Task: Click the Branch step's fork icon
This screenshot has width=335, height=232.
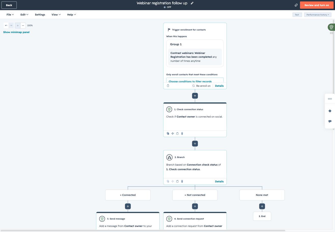Action: coord(169,157)
